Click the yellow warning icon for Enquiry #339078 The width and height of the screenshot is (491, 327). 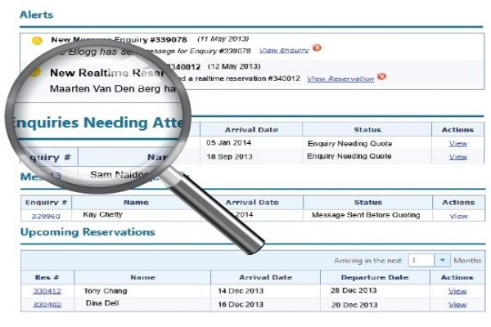click(37, 41)
